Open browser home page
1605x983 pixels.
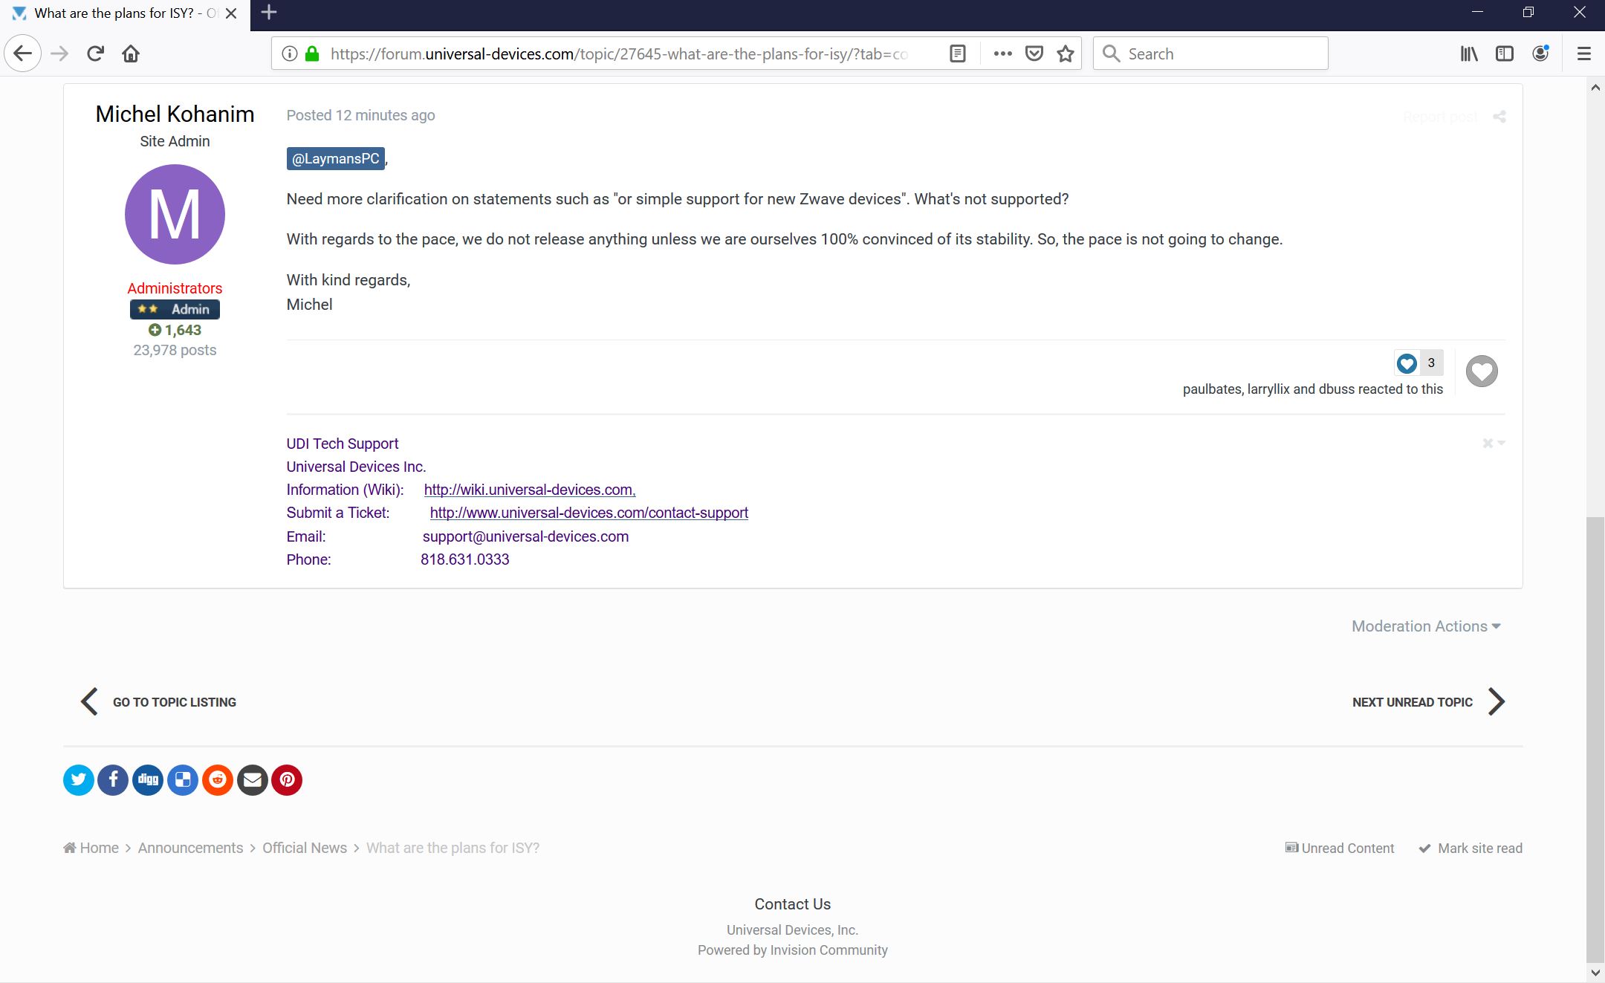pos(131,53)
